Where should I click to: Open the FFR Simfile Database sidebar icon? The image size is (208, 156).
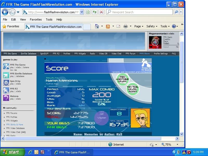point(6,75)
